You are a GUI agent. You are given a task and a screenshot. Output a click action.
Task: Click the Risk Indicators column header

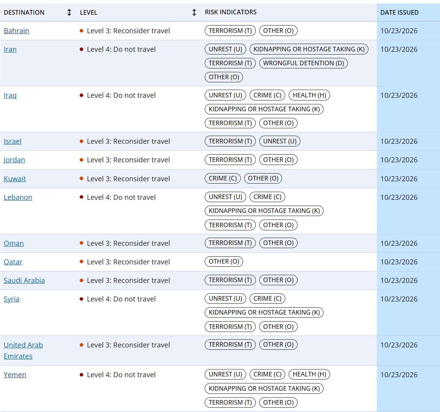[231, 12]
